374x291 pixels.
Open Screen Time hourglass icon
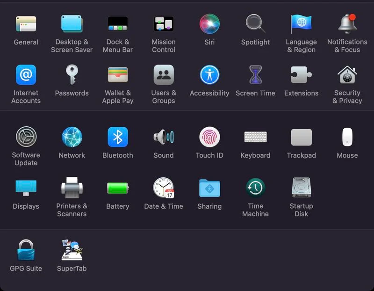255,74
